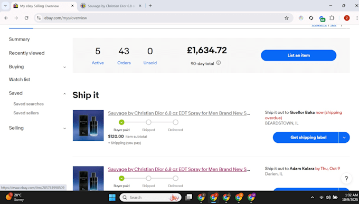Bookmark this page with the star icon
This screenshot has width=359, height=204.
pyautogui.click(x=287, y=18)
